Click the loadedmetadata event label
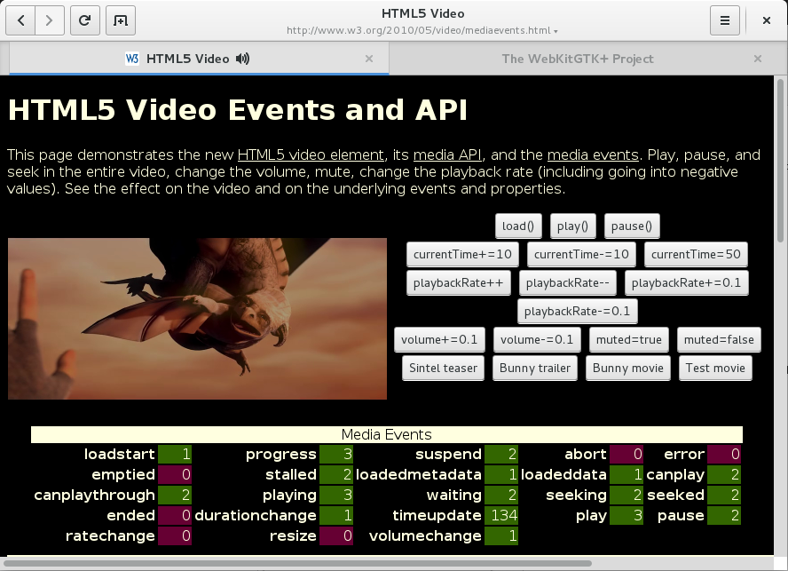The height and width of the screenshot is (571, 788). tap(419, 474)
